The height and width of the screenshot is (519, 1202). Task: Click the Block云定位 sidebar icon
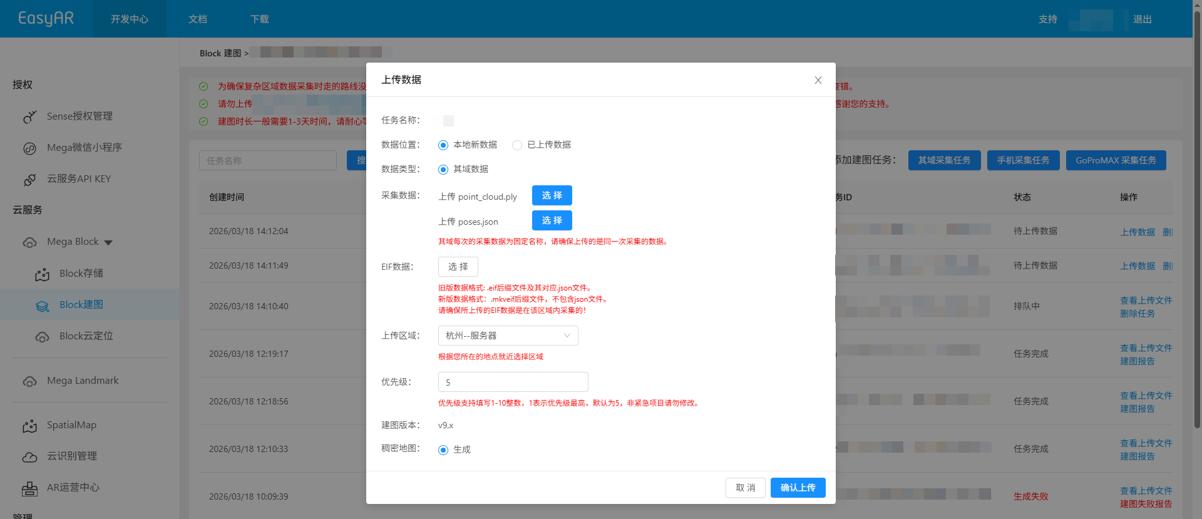42,337
